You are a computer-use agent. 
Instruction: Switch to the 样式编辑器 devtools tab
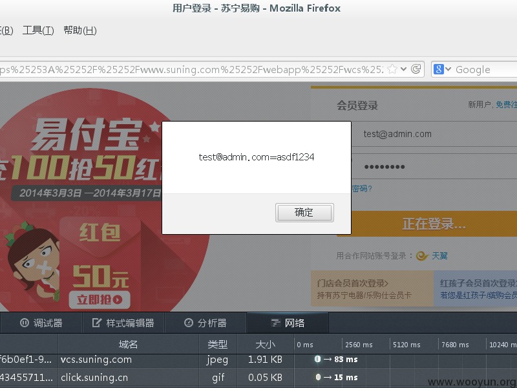tap(123, 323)
